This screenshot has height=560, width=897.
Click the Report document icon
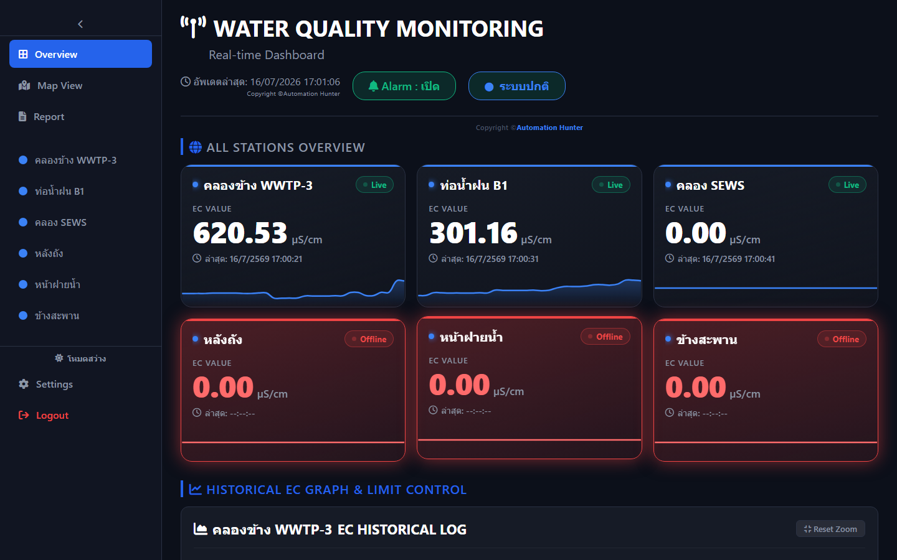tap(22, 116)
